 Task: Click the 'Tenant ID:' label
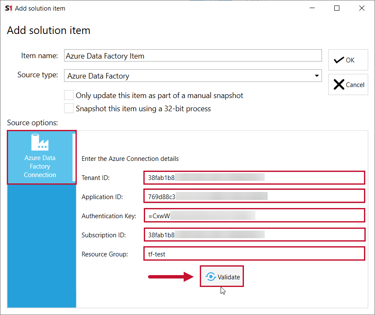coord(95,178)
